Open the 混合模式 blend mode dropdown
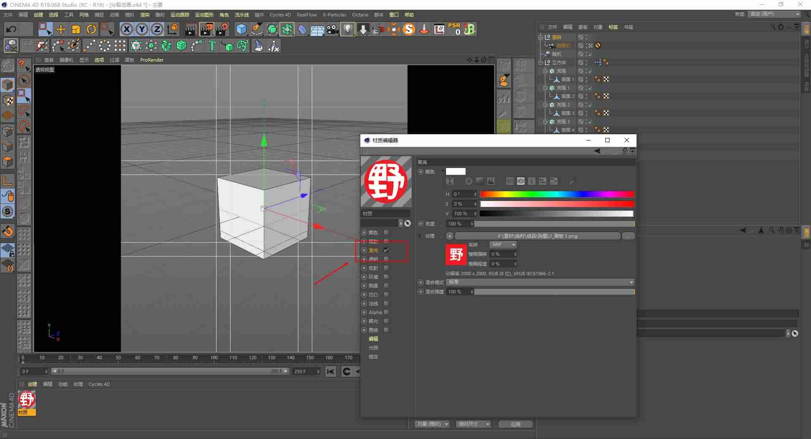This screenshot has height=439, width=811. pos(540,282)
